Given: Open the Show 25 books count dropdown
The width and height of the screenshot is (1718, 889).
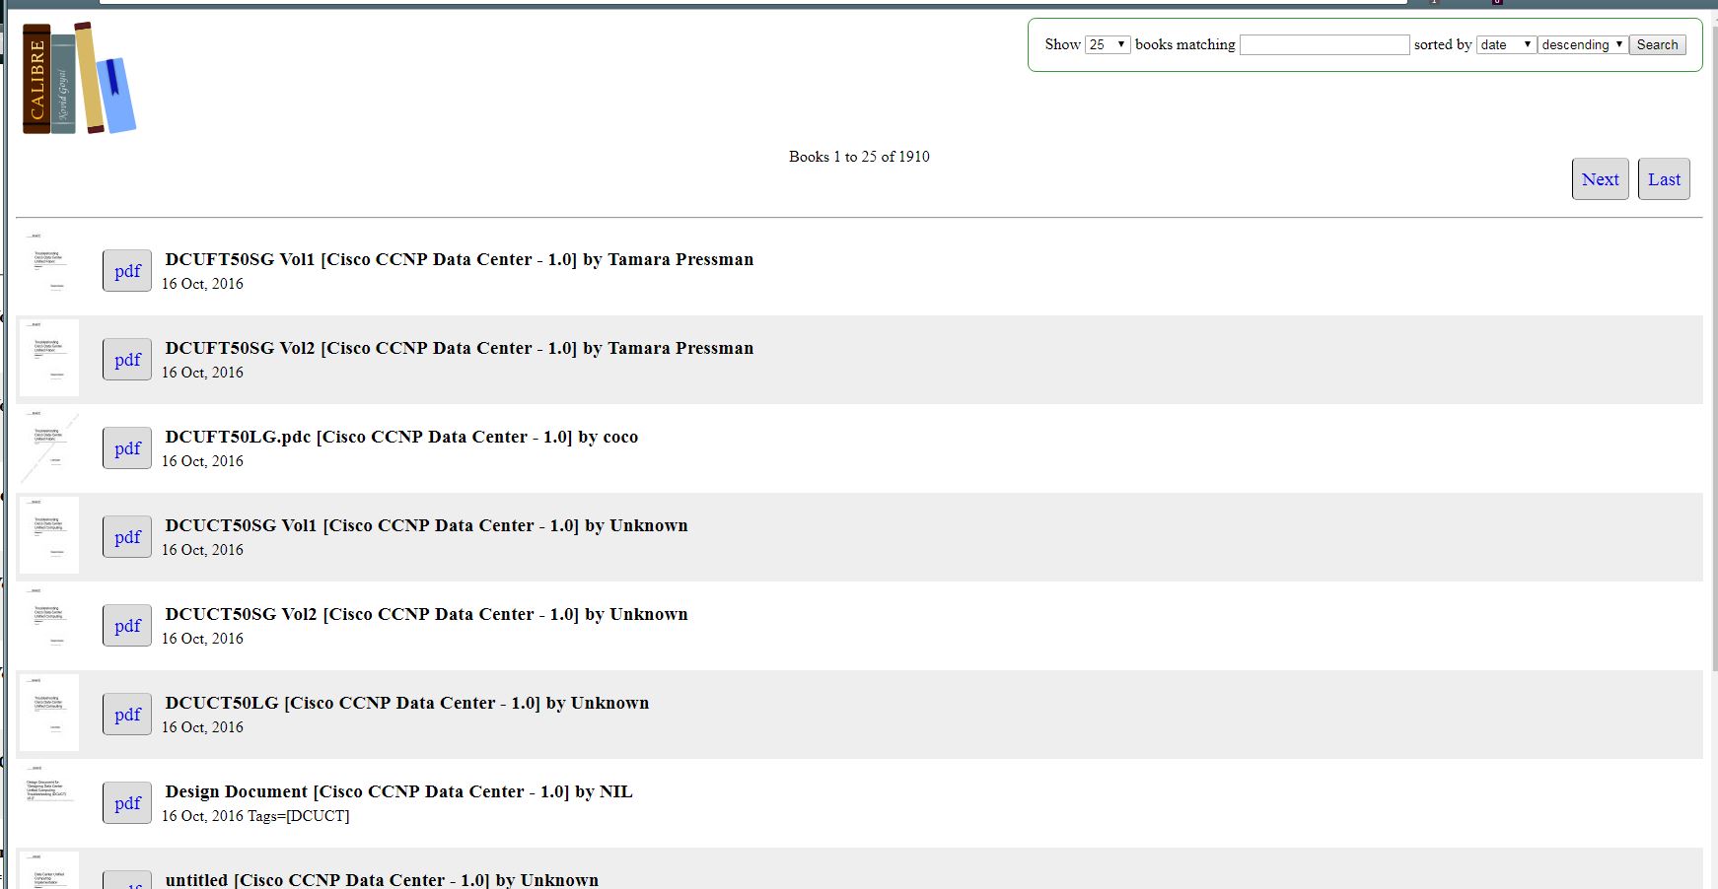Looking at the screenshot, I should point(1108,44).
